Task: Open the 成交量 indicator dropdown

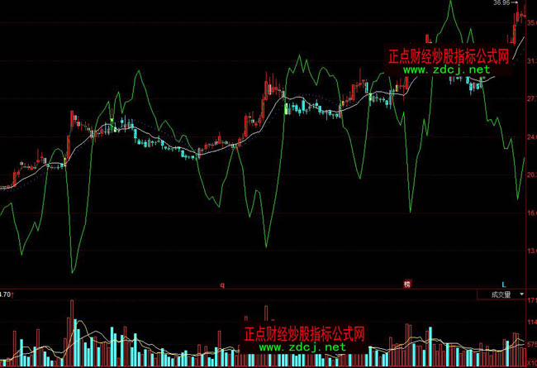Action: tap(501, 294)
